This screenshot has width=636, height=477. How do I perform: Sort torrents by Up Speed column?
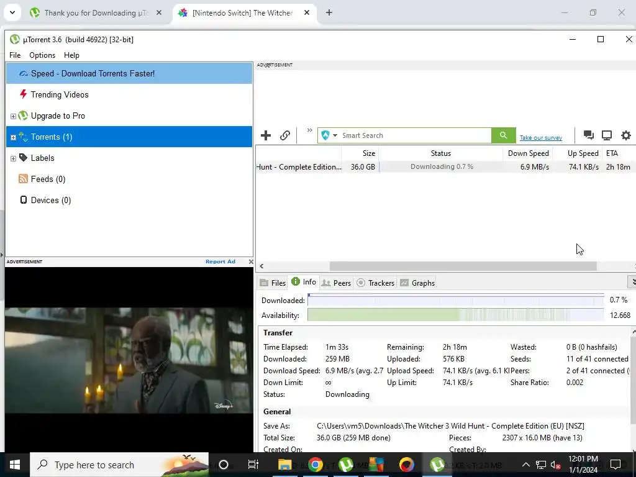[577, 153]
